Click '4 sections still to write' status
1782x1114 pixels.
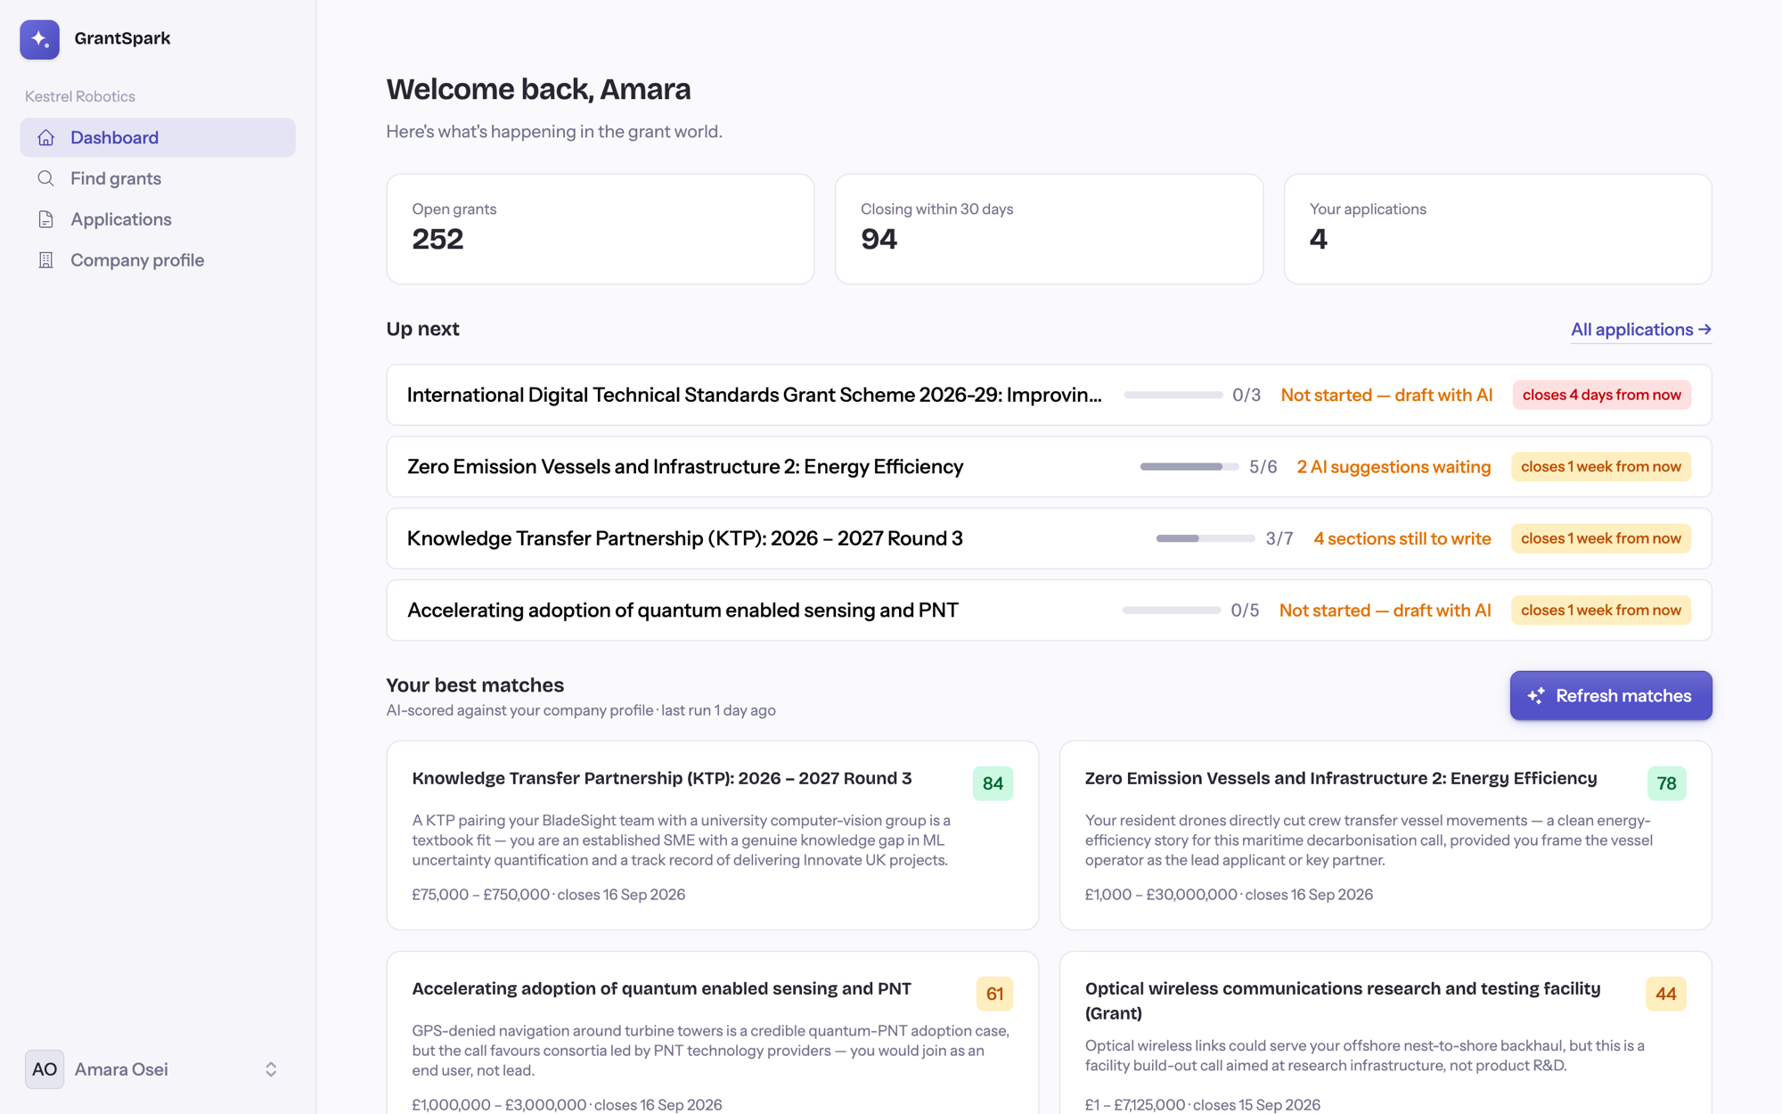(1402, 538)
